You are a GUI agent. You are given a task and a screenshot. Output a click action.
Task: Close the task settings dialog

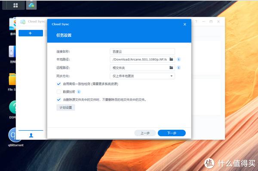pos(184,24)
